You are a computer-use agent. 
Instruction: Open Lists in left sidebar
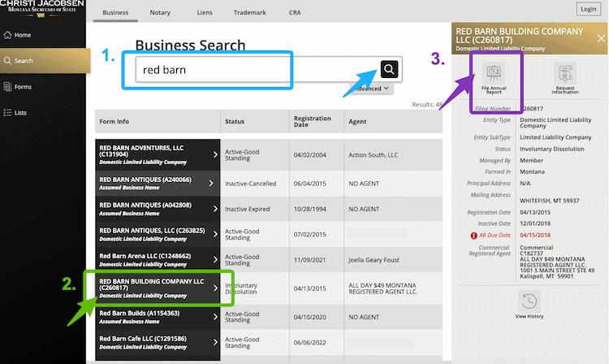click(21, 112)
